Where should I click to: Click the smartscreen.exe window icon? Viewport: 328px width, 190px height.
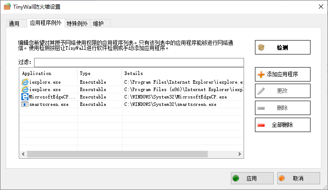25,105
